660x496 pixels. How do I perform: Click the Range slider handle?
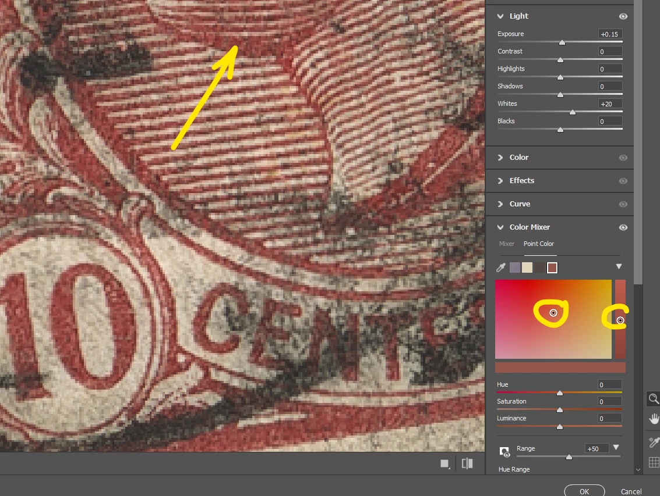(569, 457)
